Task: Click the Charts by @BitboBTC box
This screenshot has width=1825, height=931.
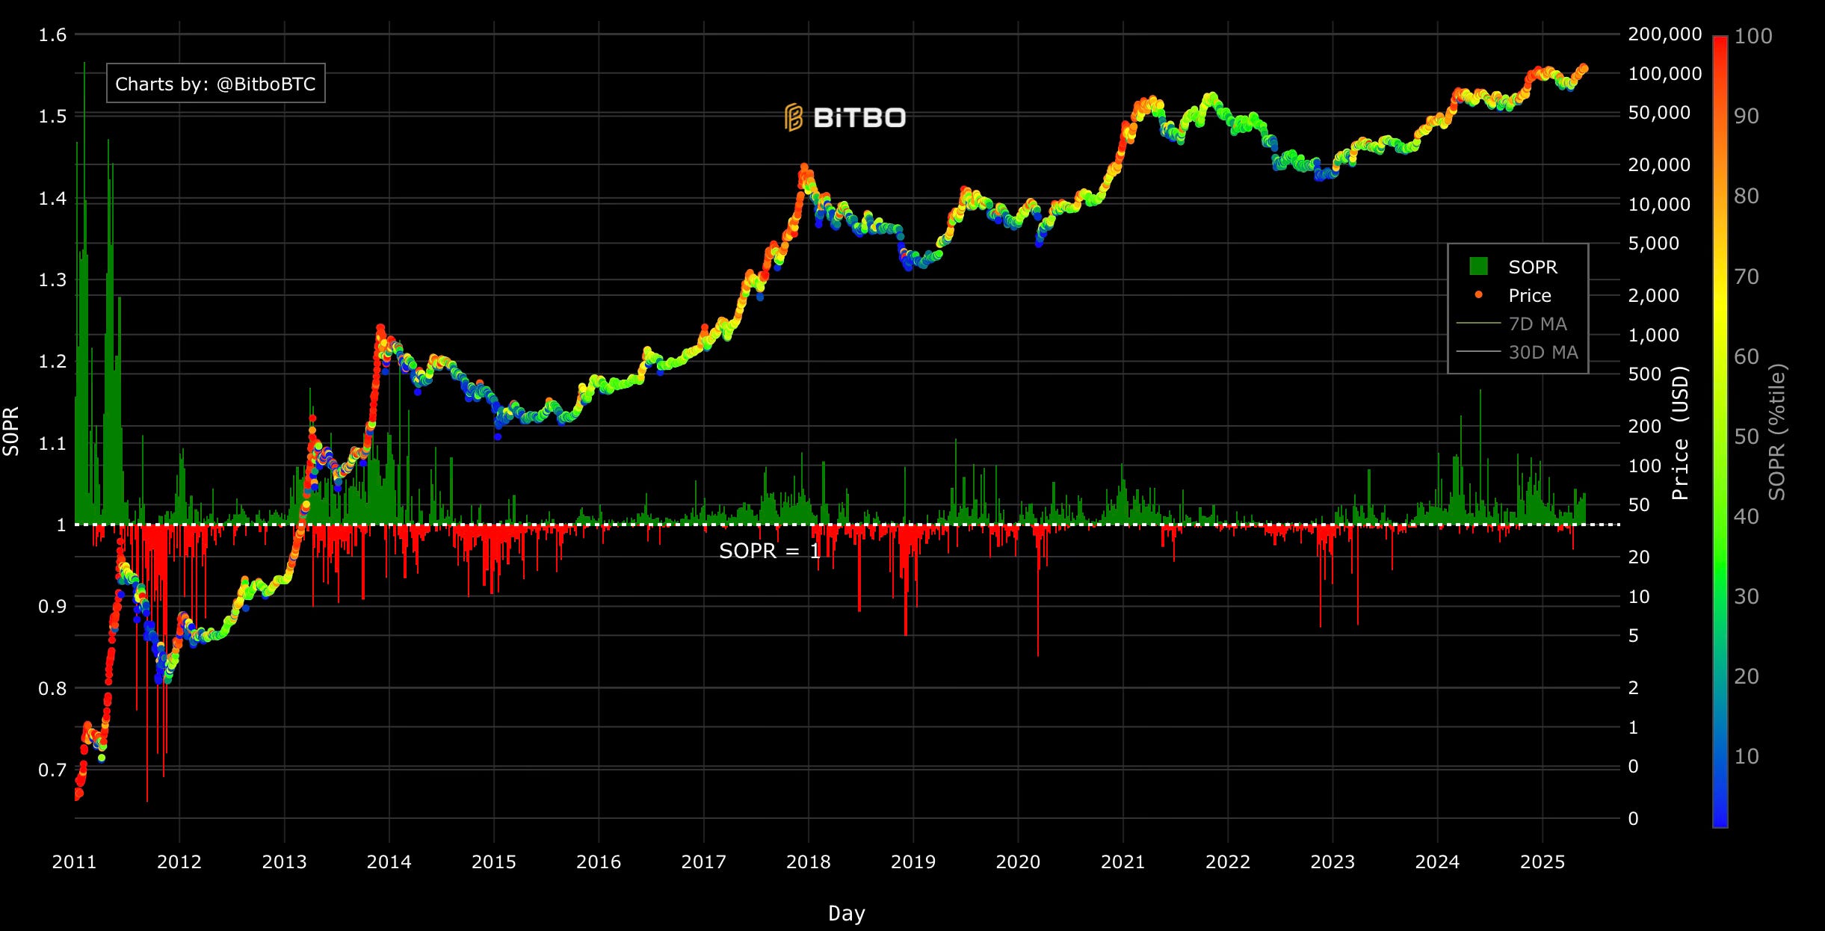Action: 215,84
